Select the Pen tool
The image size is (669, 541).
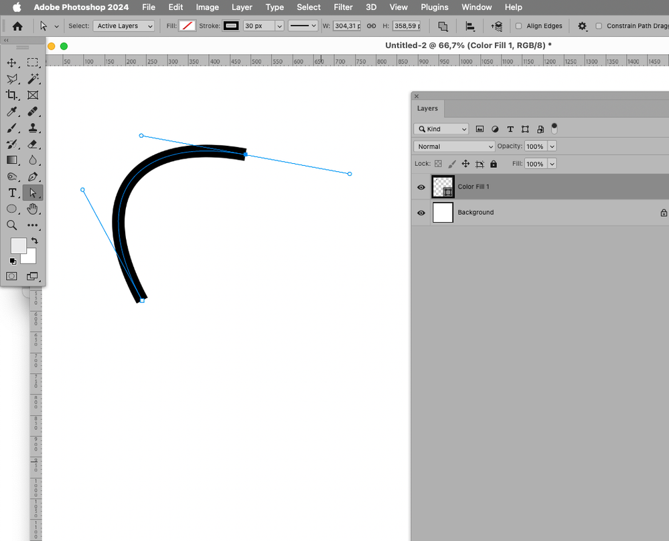33,177
